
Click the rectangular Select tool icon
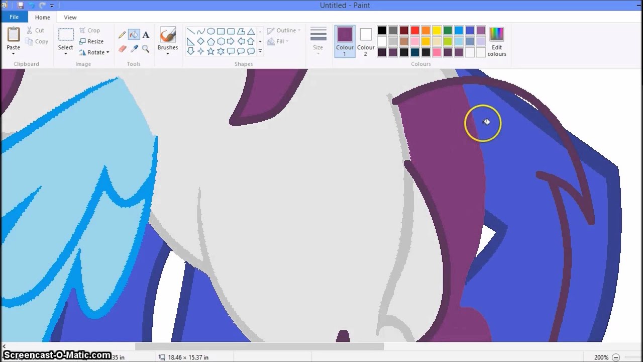pos(66,35)
